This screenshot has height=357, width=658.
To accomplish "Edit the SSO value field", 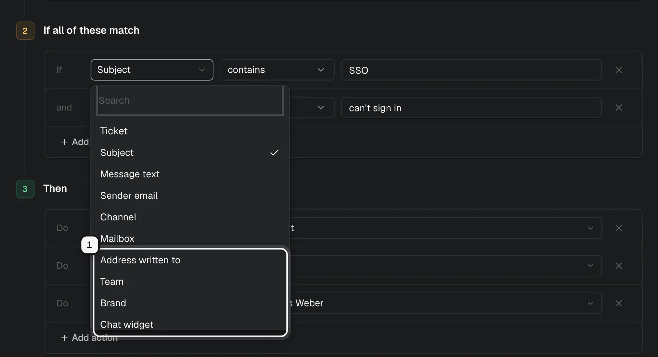I will [471, 70].
